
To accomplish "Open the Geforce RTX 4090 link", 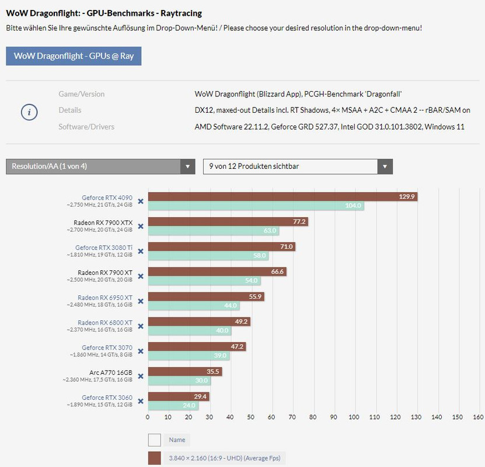I will click(x=107, y=198).
